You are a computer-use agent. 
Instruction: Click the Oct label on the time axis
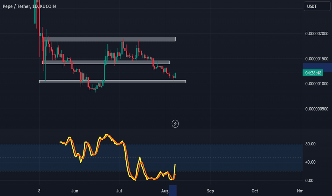click(255, 191)
